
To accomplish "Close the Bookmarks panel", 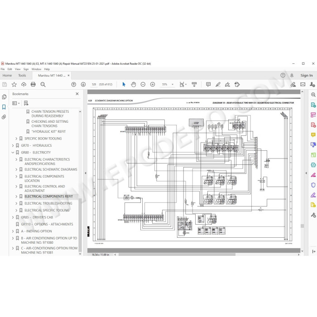I will tap(77, 94).
